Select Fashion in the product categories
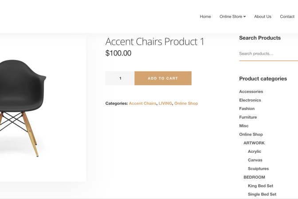Viewport: 298px width, 199px height. 247,108
